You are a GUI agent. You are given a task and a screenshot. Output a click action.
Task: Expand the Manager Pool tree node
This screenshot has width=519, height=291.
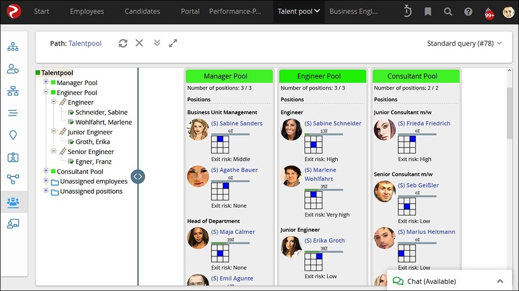click(46, 82)
